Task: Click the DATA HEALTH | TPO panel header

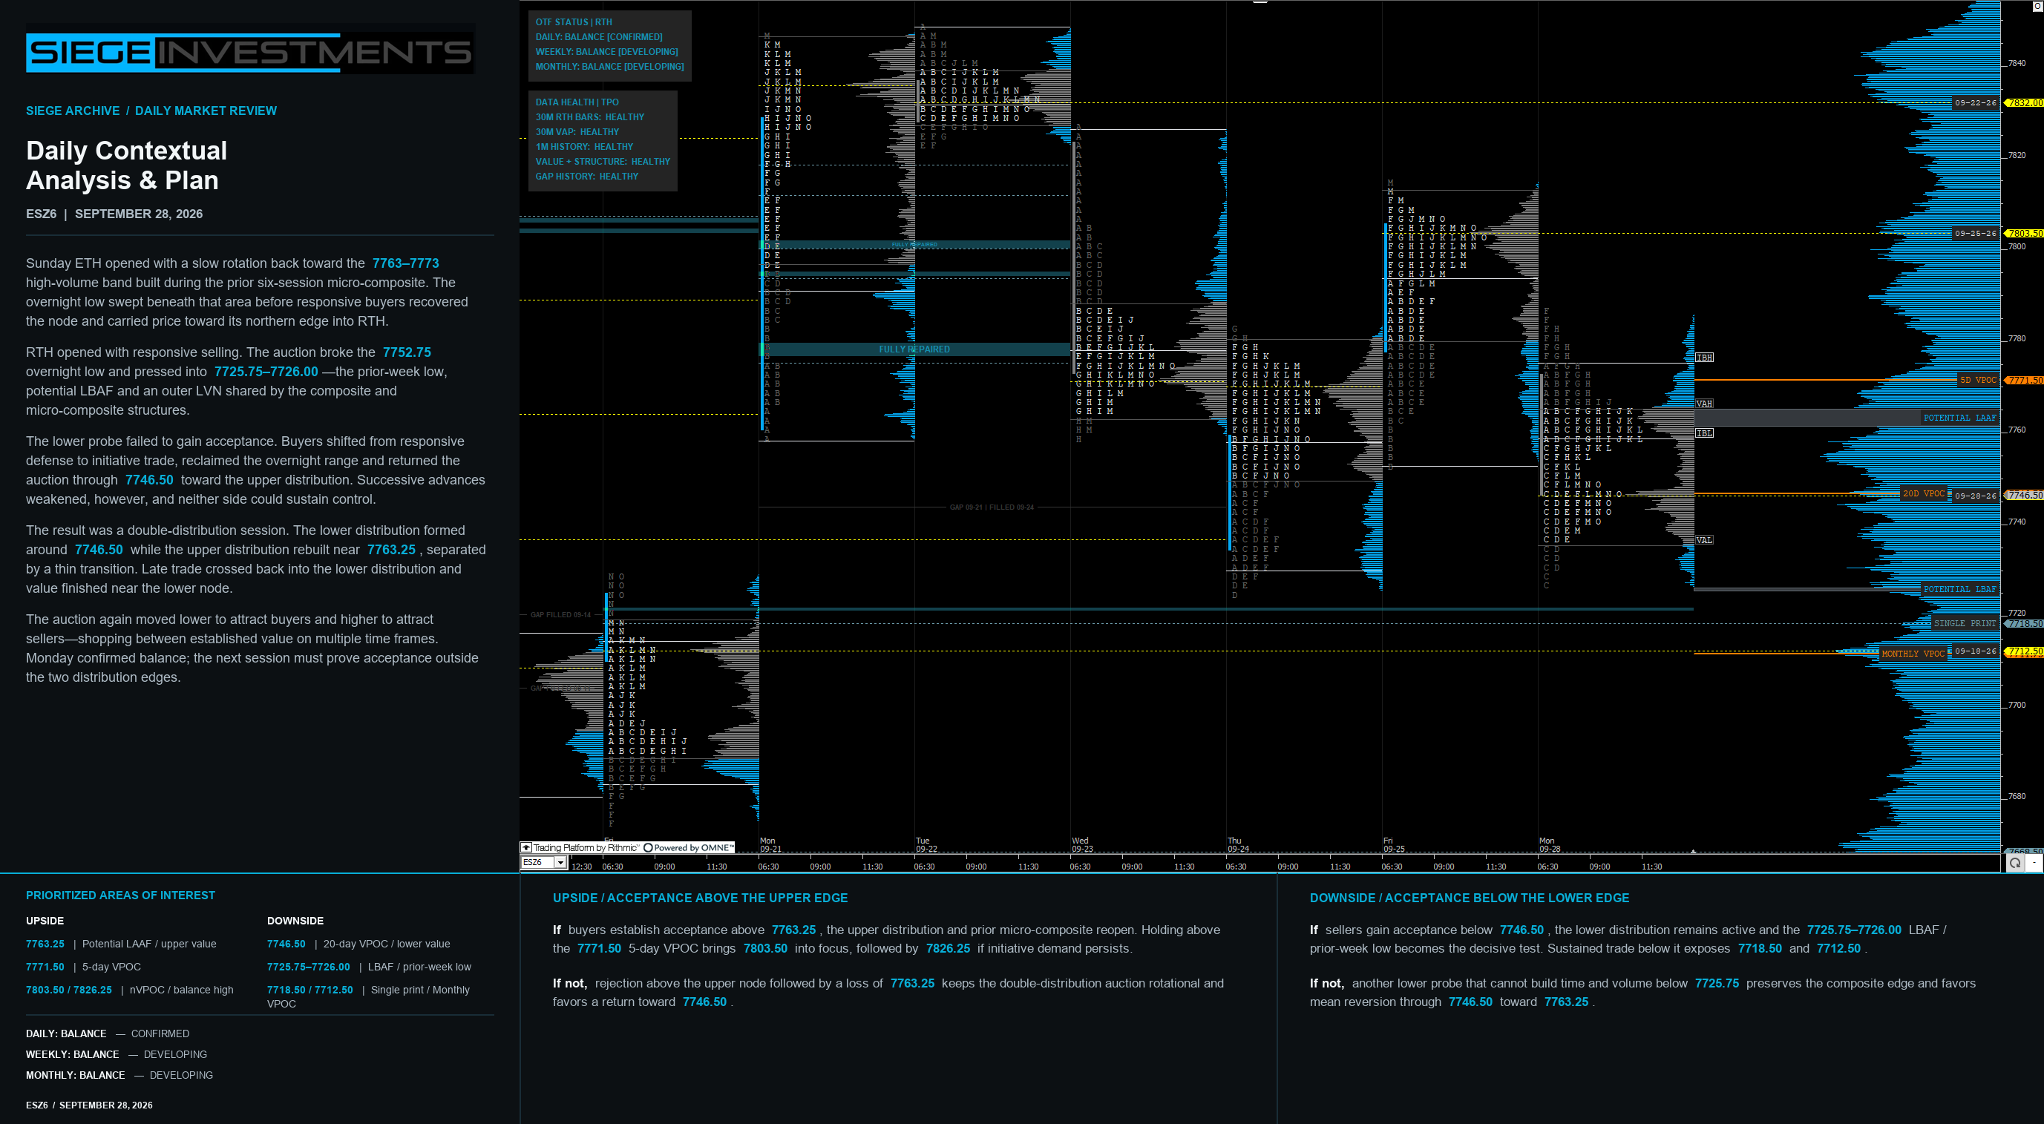Action: click(x=577, y=102)
